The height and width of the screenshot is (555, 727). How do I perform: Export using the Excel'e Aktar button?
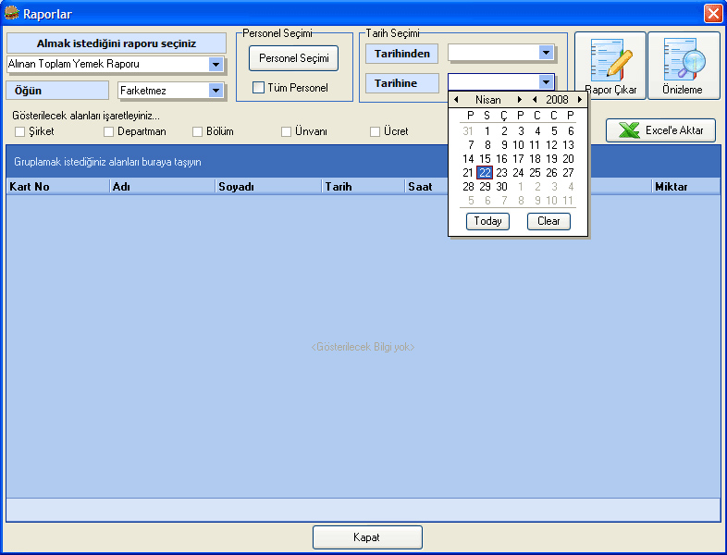(x=660, y=130)
